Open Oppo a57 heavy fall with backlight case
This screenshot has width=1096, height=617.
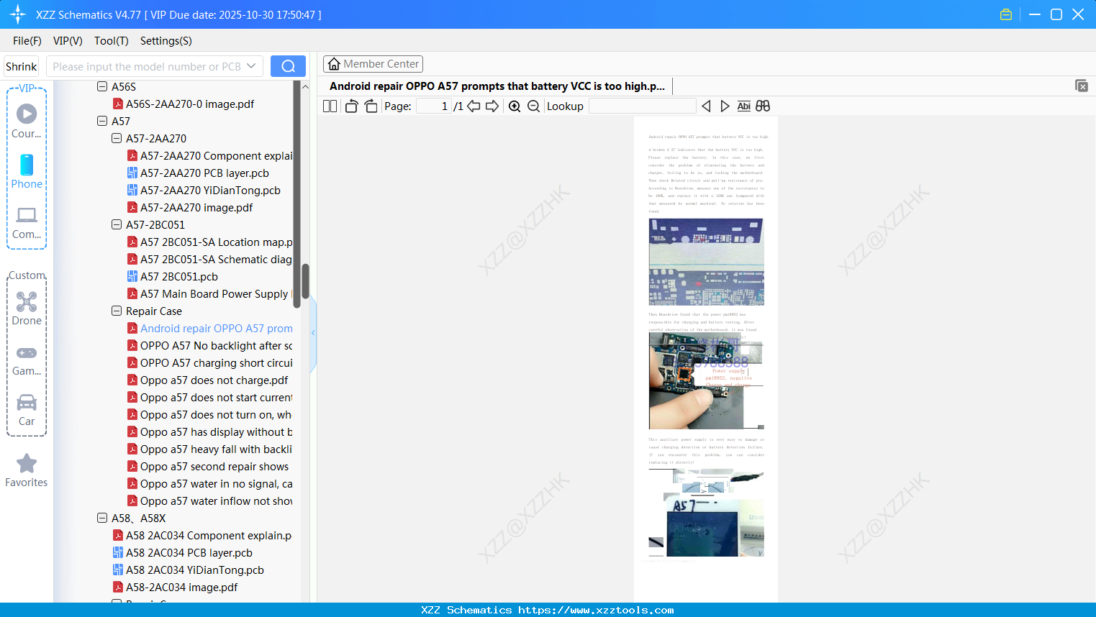(210, 449)
